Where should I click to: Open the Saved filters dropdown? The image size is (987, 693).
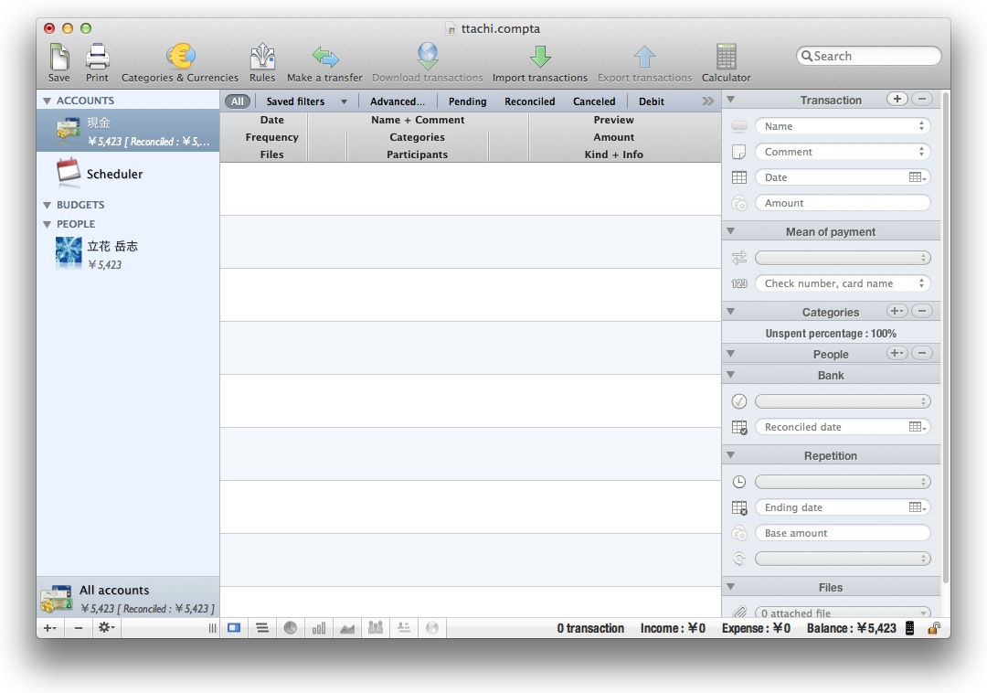pyautogui.click(x=306, y=101)
